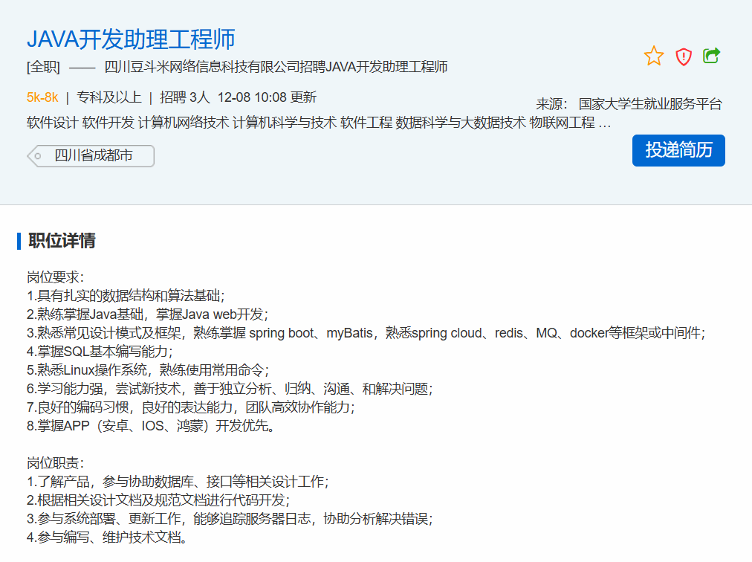
Task: Click the 职位详情 section heading
Action: point(62,241)
